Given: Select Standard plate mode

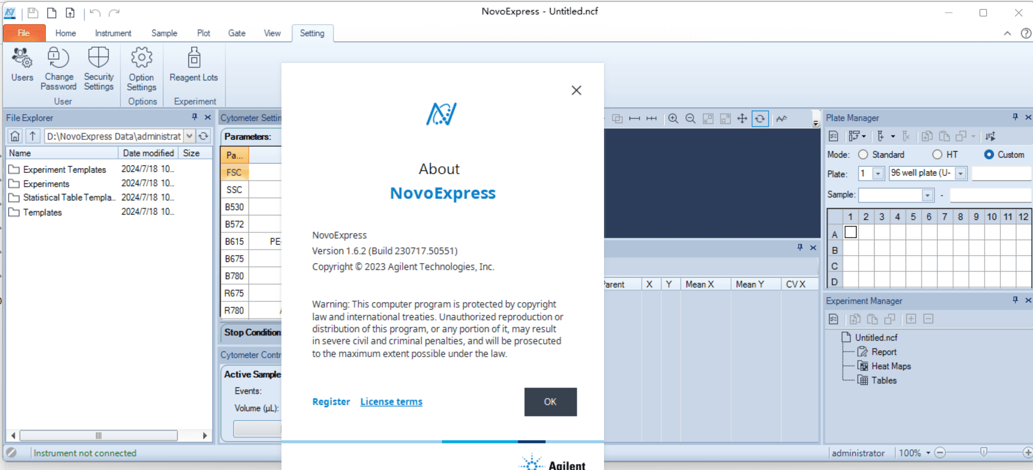Looking at the screenshot, I should coord(863,154).
